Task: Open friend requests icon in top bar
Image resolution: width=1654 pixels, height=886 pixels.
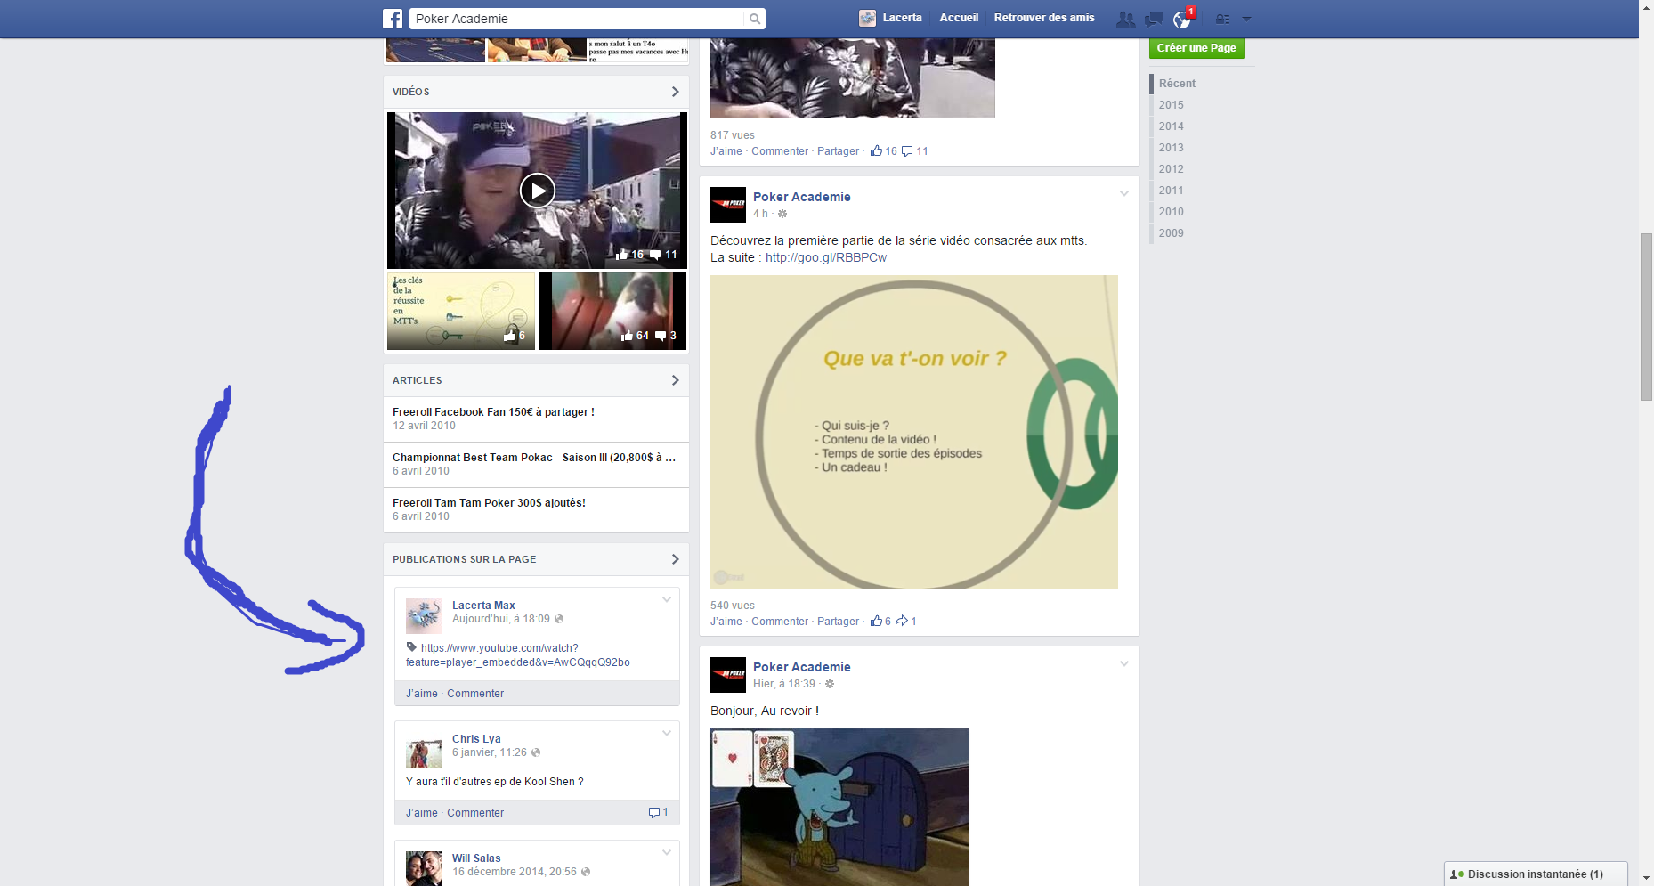Action: pos(1125,19)
